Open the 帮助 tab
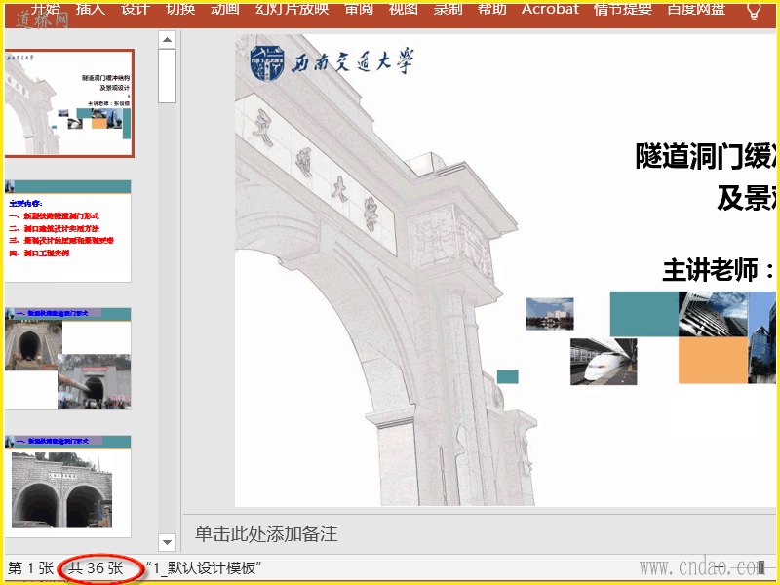Screen dimensions: 780x585 click(x=492, y=9)
